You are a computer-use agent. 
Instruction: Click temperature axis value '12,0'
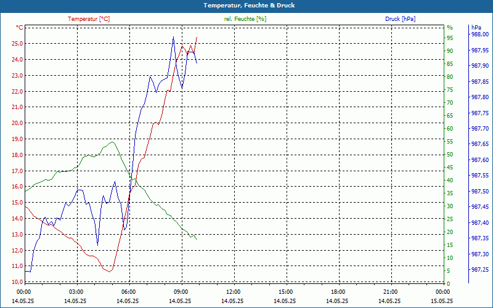click(17, 251)
